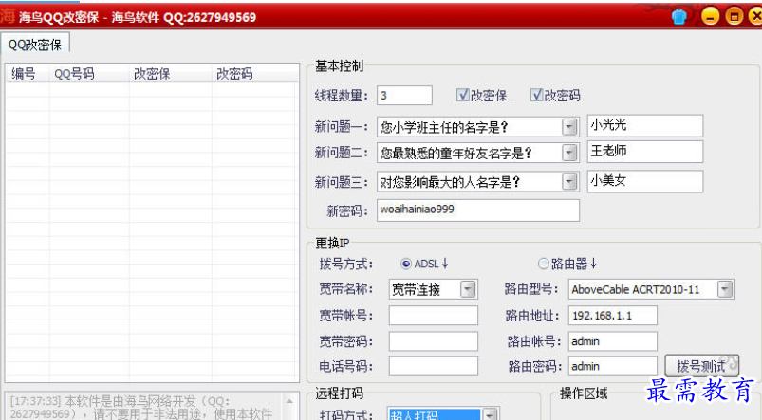Click the answer field containing 小光光
762x420 pixels.
click(645, 126)
